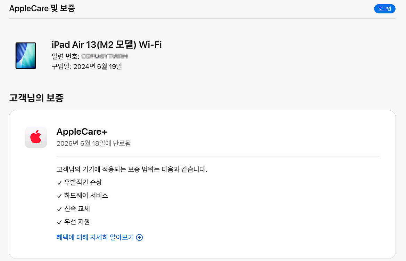Click the checkmark beside 우발적인 손상
Viewport: 406px width, 261px height.
(59, 183)
